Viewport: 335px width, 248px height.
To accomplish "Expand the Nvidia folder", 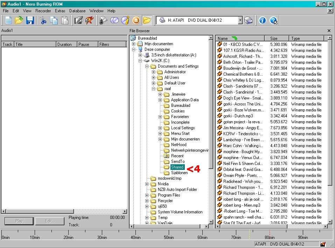I will tap(147, 184).
